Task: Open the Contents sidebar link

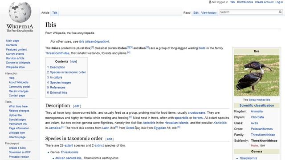Action: pyautogui.click(x=12, y=45)
